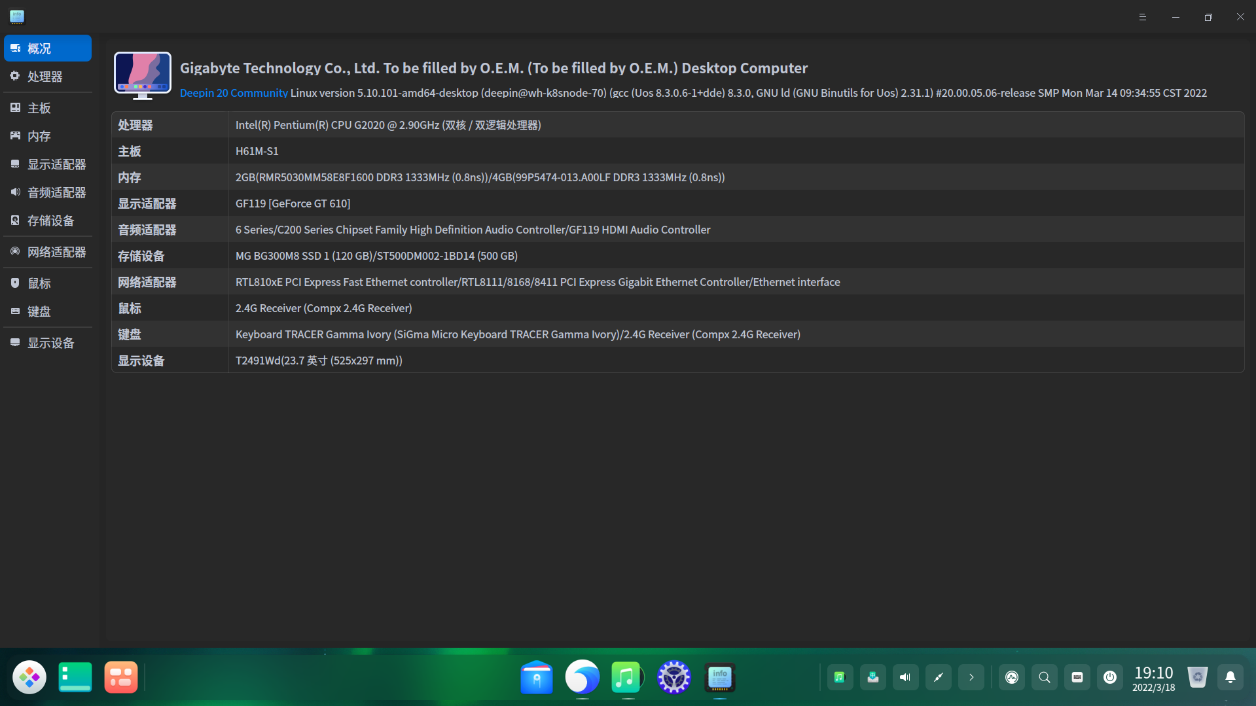Image resolution: width=1256 pixels, height=706 pixels.
Task: Click the 鼠标 row's 2.4G Receiver value
Action: coord(324,308)
